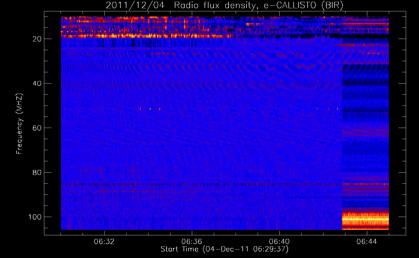Image resolution: width=419 pixels, height=258 pixels.
Task: Click the "06:32" time tick label
Action: pos(104,242)
